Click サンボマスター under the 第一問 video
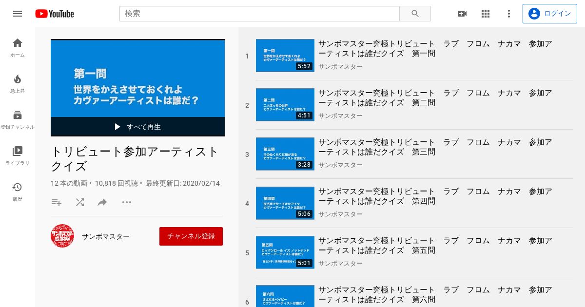Image resolution: width=585 pixels, height=307 pixels. click(x=340, y=67)
